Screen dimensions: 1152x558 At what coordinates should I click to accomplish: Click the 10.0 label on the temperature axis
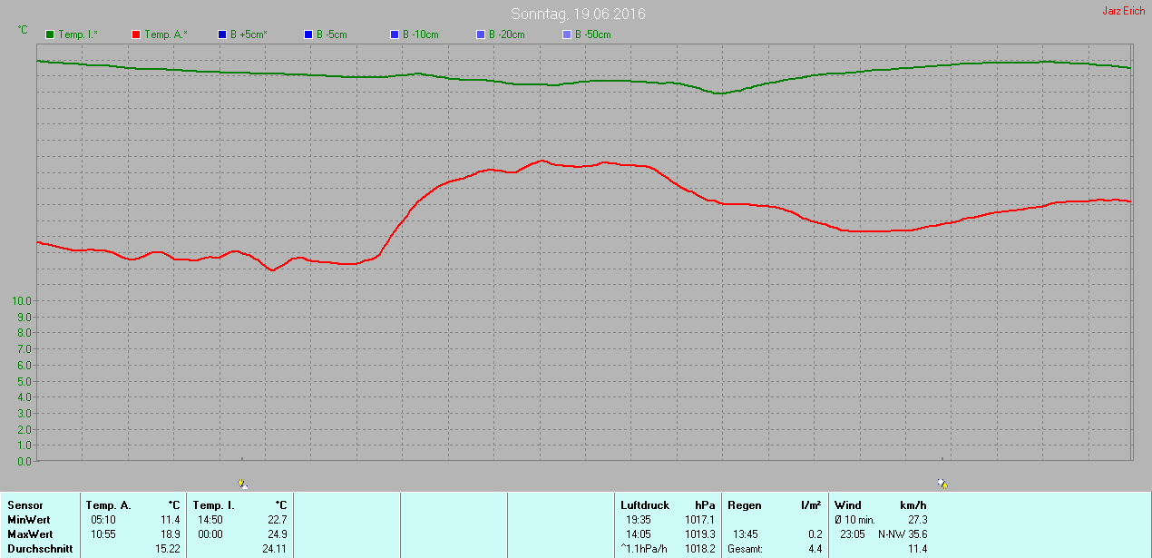click(23, 300)
